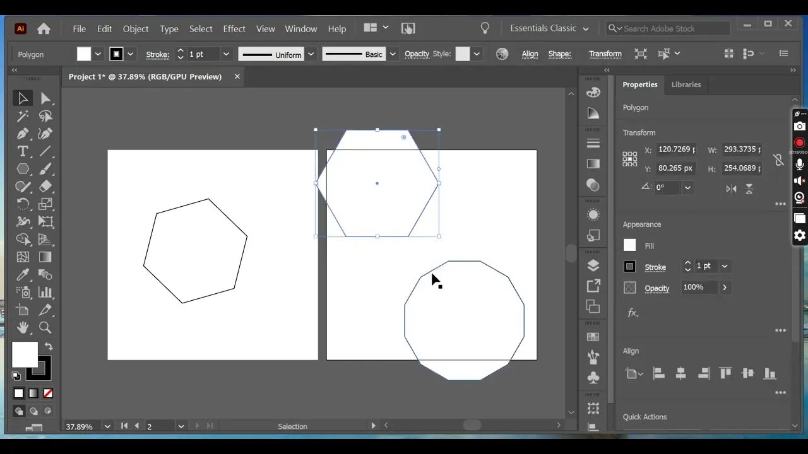Open the zoom level 37.89% dropdown
The height and width of the screenshot is (454, 808).
[107, 426]
